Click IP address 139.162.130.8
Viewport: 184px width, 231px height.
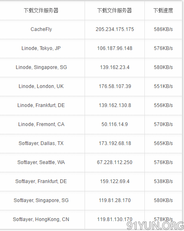coord(115,105)
